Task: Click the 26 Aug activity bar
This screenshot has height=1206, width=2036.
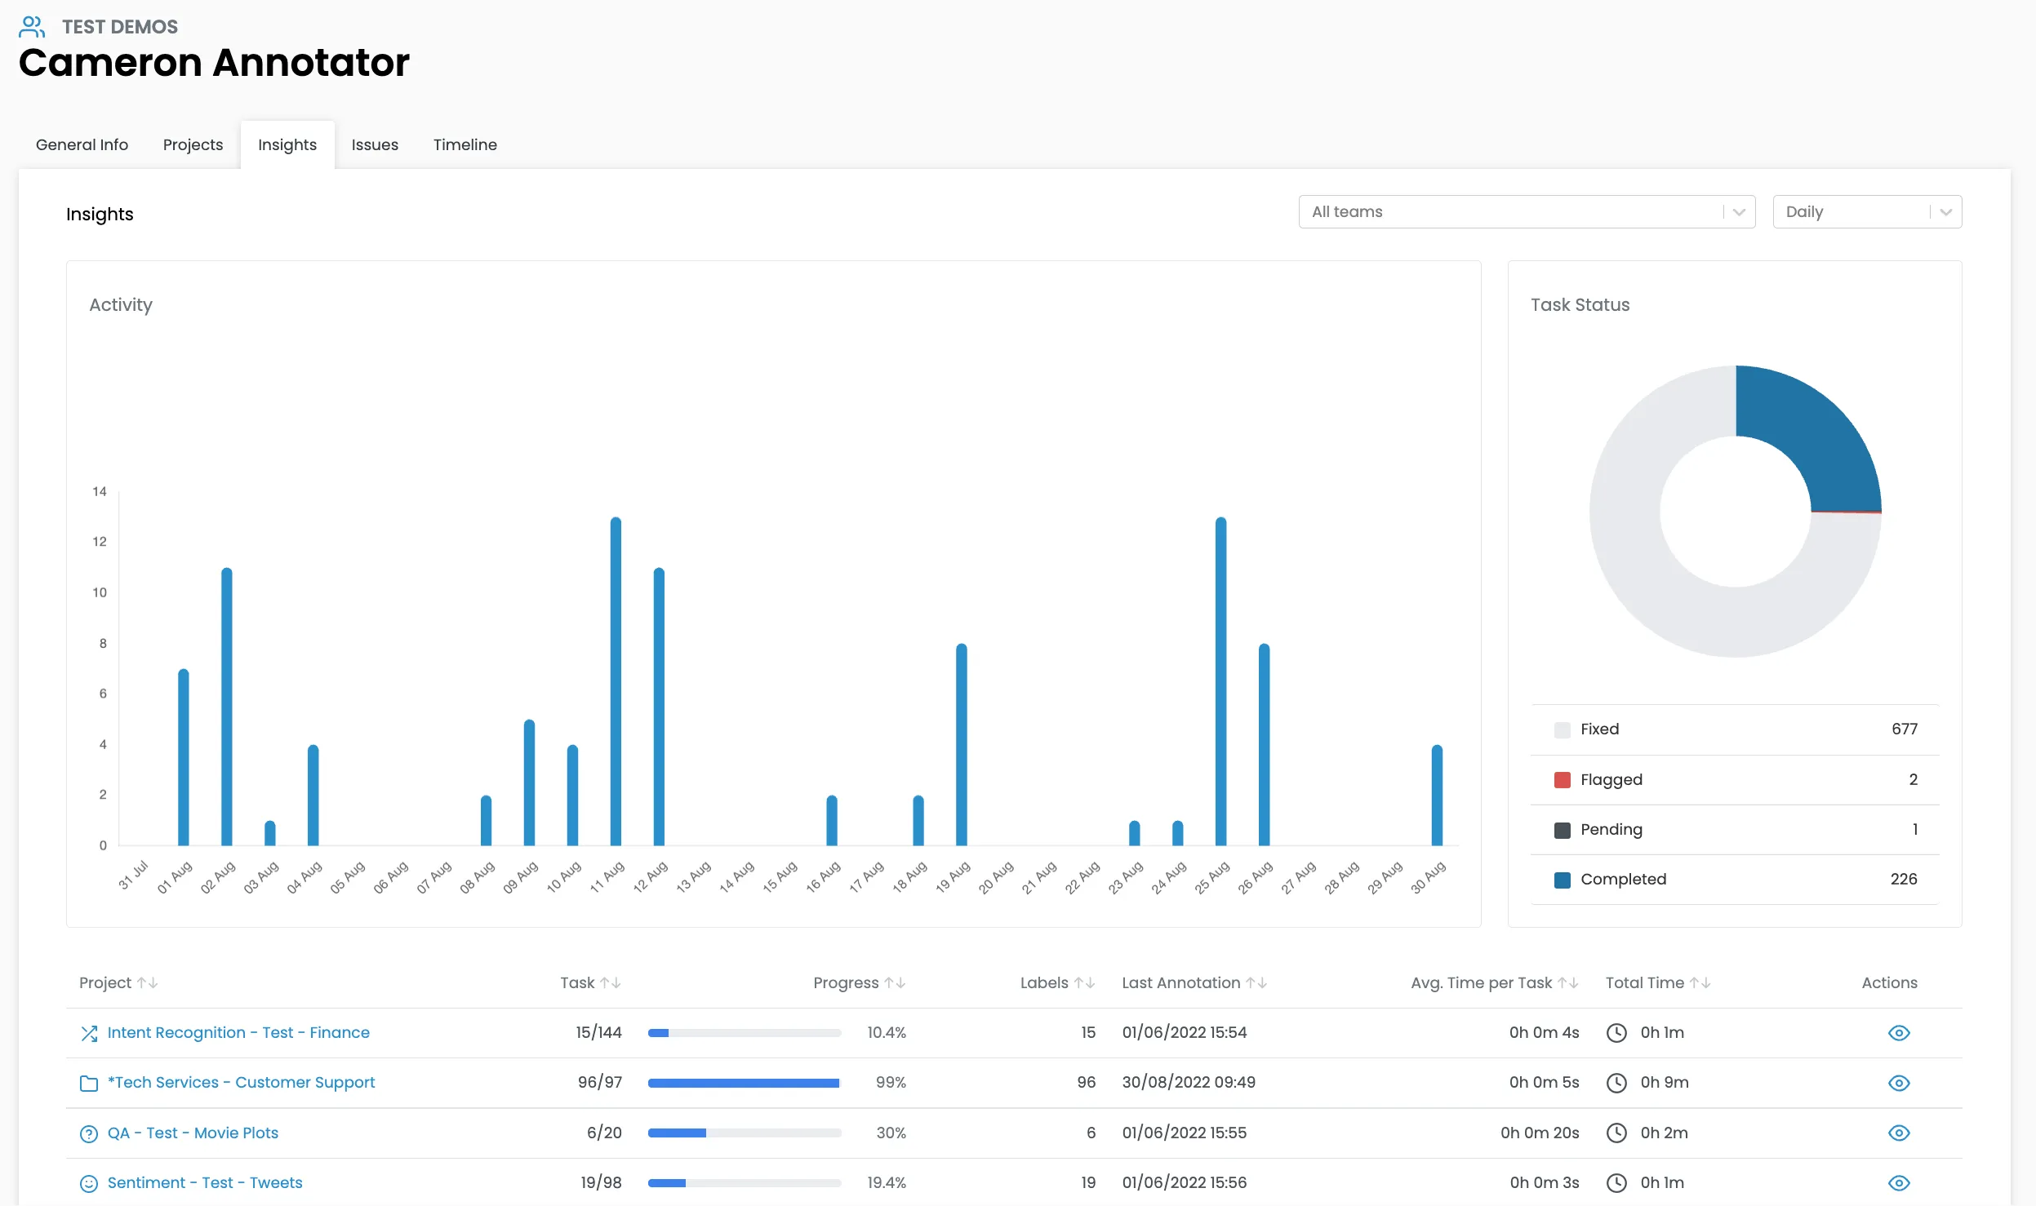Action: click(x=1264, y=745)
